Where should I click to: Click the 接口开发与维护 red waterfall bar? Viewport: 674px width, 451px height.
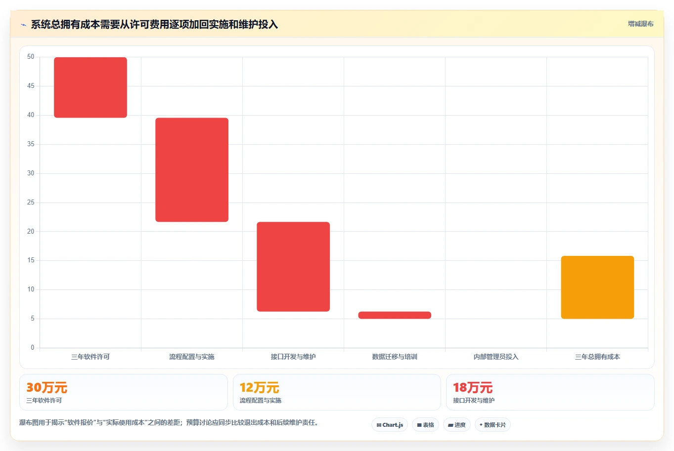[x=293, y=267]
